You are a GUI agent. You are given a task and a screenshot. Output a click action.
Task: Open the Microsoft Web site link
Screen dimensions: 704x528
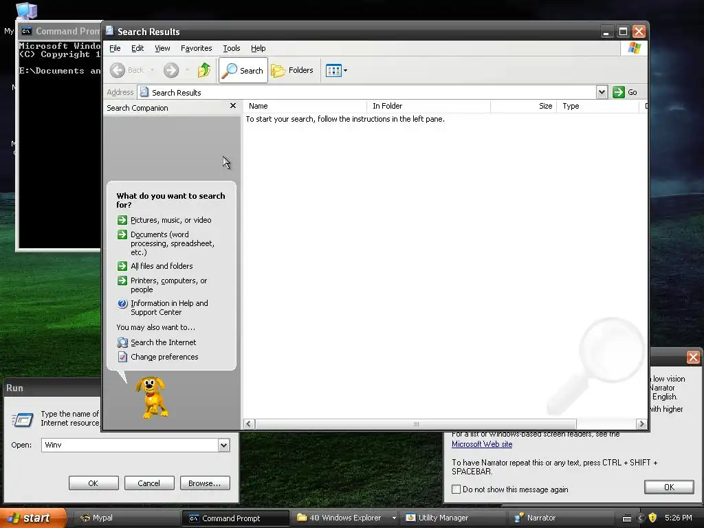[482, 444]
